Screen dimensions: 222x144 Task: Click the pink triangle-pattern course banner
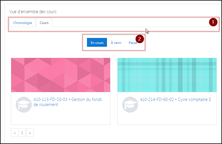click(x=61, y=75)
